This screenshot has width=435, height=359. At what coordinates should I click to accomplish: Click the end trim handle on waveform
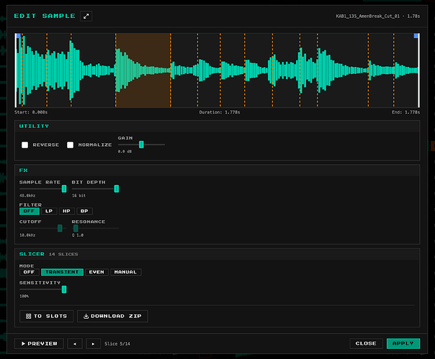416,35
